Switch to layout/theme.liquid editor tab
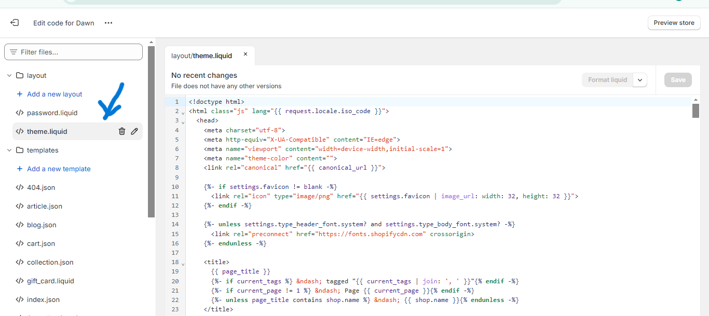 pos(202,56)
